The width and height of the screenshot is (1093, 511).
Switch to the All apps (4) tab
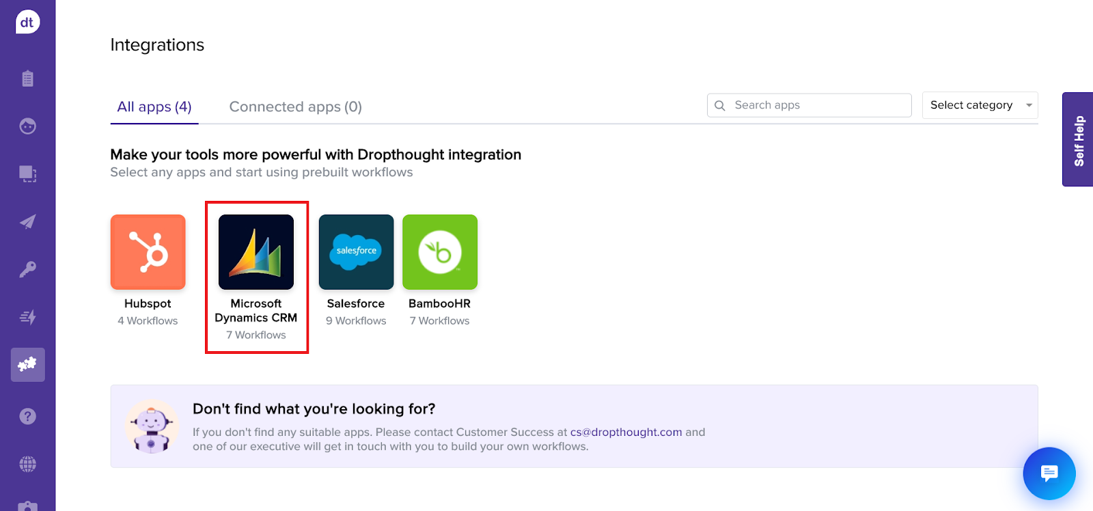point(154,107)
